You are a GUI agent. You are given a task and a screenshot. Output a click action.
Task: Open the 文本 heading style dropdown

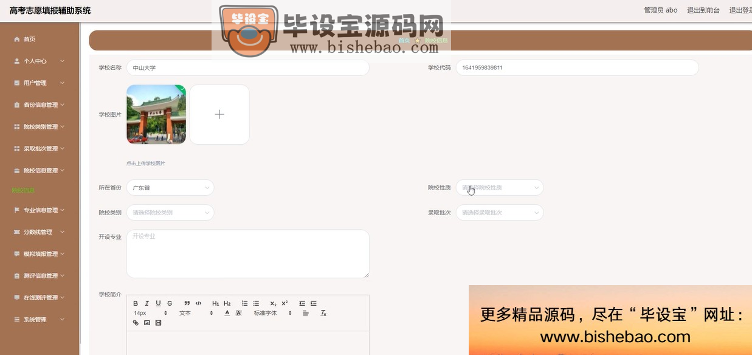click(x=196, y=313)
